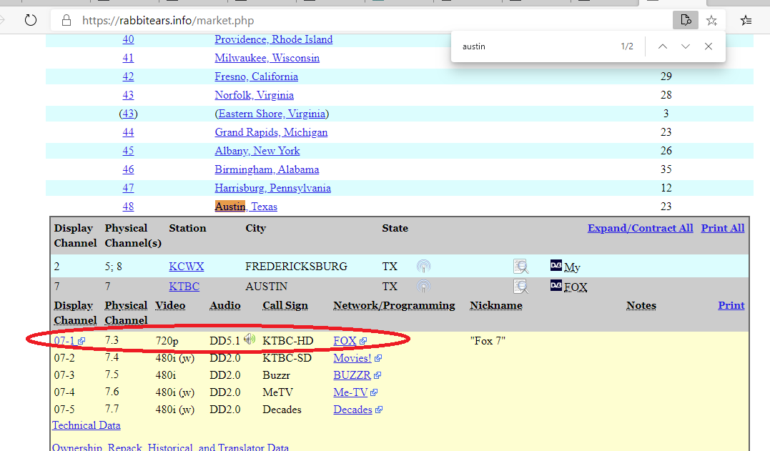Open the Providence, Rhode Island link
This screenshot has width=770, height=451.
(274, 39)
